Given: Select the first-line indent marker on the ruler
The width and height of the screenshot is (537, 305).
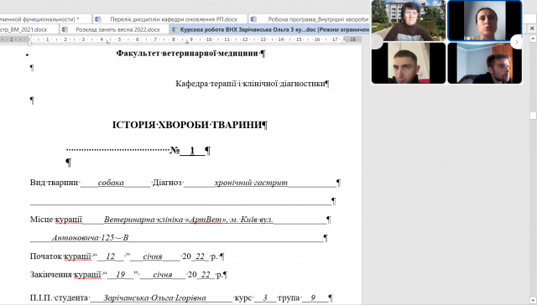Looking at the screenshot, I should 30,37.
